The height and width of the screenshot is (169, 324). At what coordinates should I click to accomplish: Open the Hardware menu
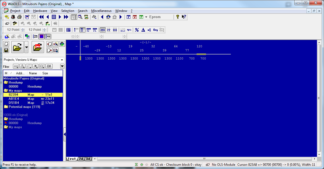click(40, 11)
